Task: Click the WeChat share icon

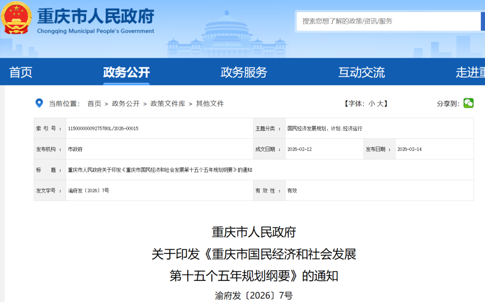Action: pyautogui.click(x=469, y=103)
